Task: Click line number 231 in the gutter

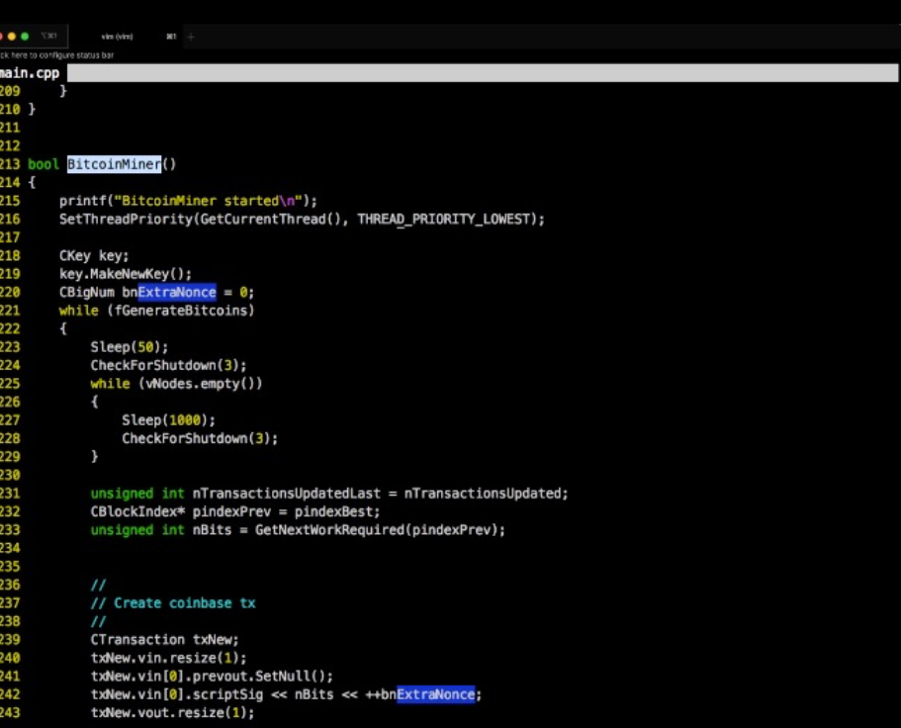Action: [10, 493]
